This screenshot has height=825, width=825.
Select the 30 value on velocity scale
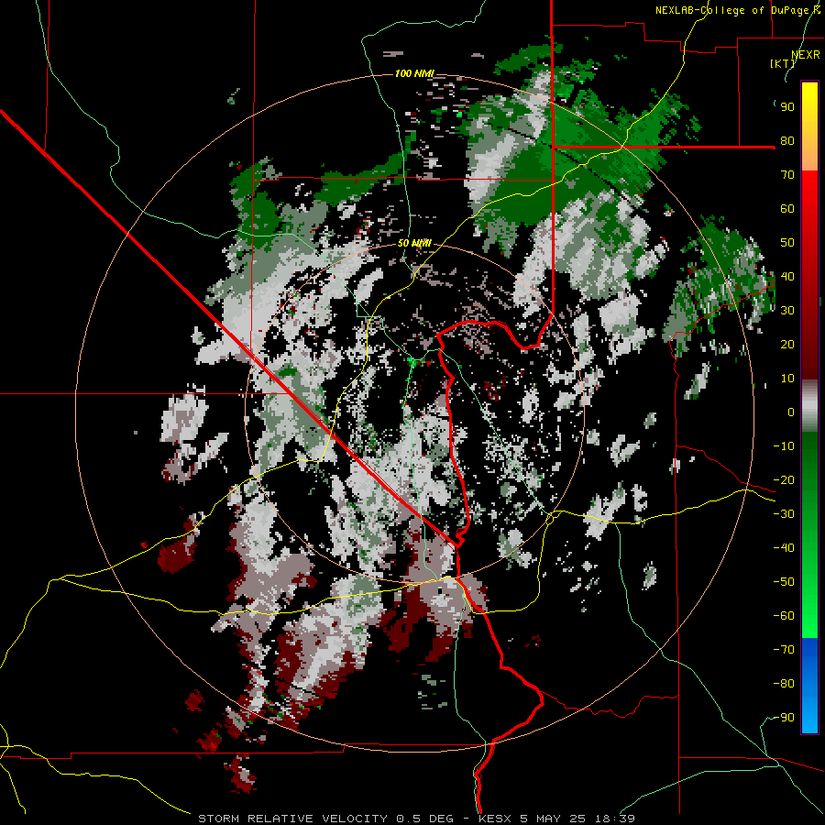coord(787,311)
